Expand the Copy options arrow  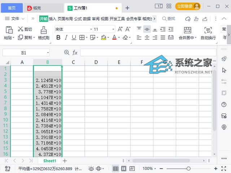pos(34,37)
